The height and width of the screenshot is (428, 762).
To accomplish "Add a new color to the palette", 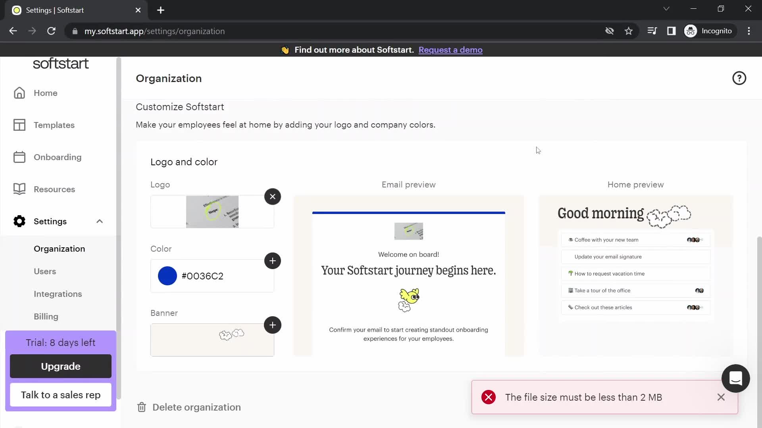I will 273,261.
